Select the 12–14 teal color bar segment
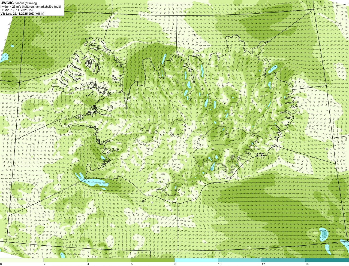This screenshot has height=266, width=349. coord(284,260)
